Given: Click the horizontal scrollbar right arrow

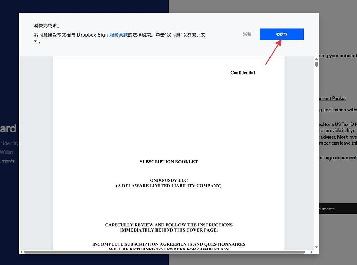Looking at the screenshot, I should pyautogui.click(x=311, y=252).
